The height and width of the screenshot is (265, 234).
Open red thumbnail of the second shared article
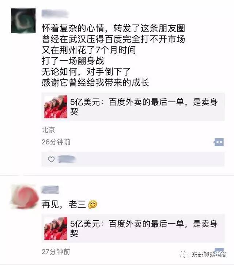click(56, 228)
